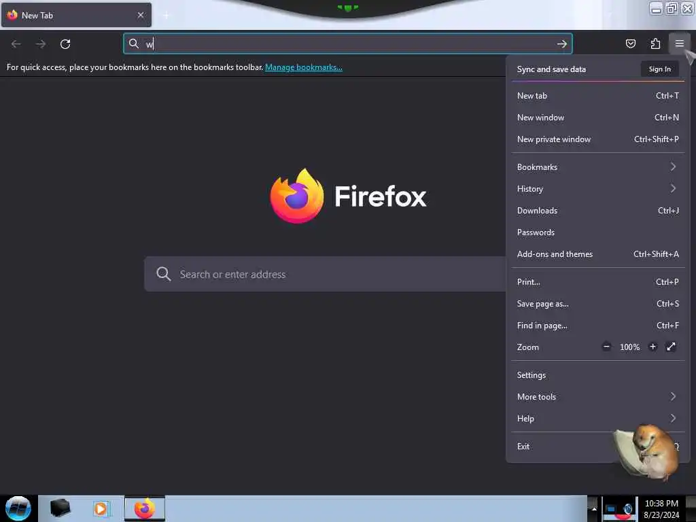
Task: Open Passwords from the menu
Action: (x=598, y=232)
